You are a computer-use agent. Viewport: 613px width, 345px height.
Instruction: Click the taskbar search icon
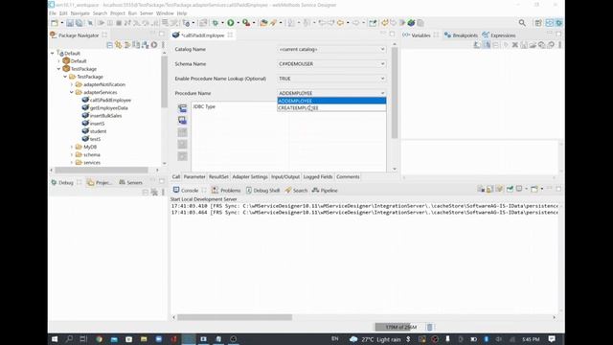pos(69,339)
